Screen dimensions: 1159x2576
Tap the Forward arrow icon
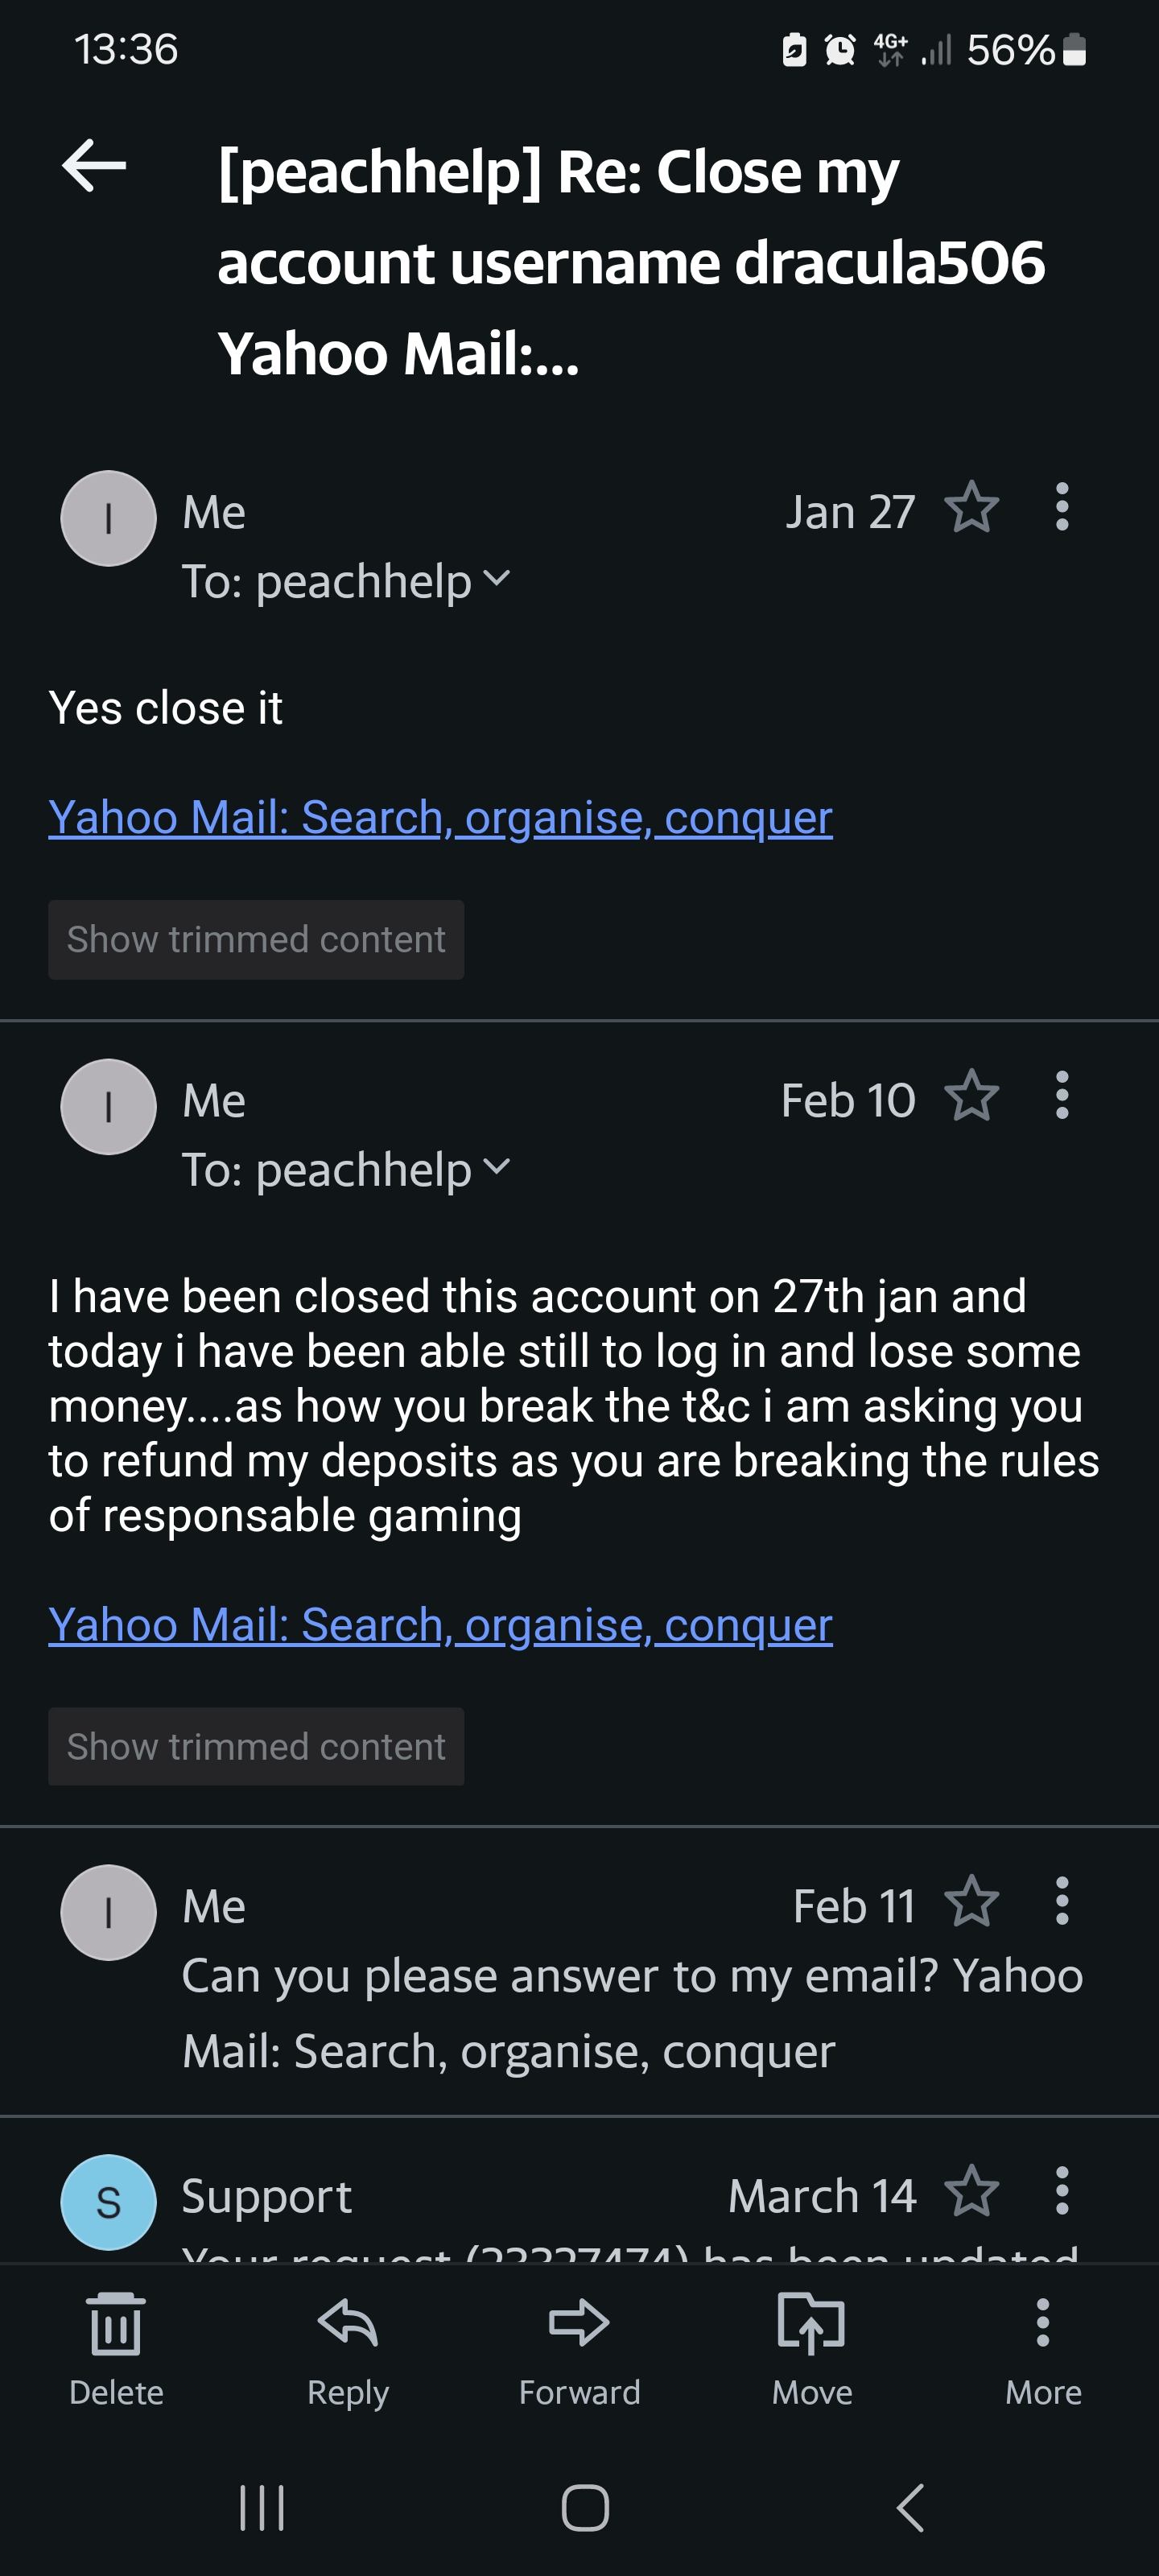click(x=579, y=2324)
